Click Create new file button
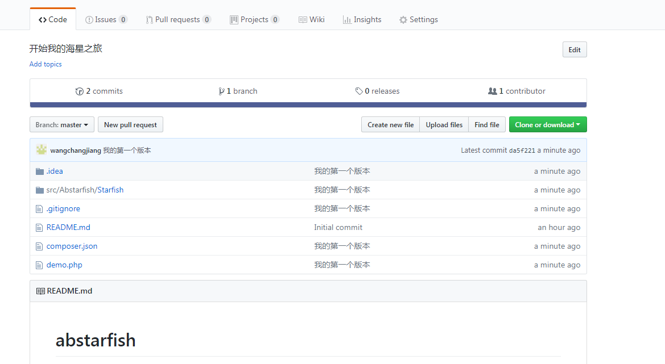Image resolution: width=665 pixels, height=364 pixels. click(391, 124)
